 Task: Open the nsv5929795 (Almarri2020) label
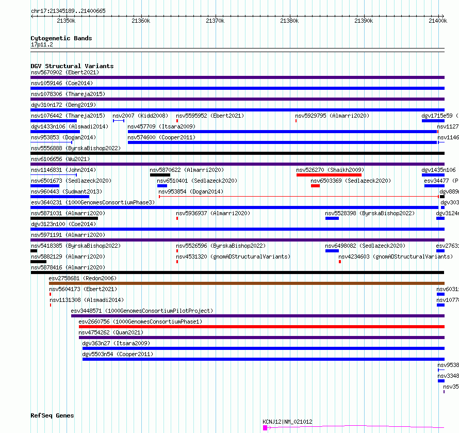pyautogui.click(x=332, y=116)
